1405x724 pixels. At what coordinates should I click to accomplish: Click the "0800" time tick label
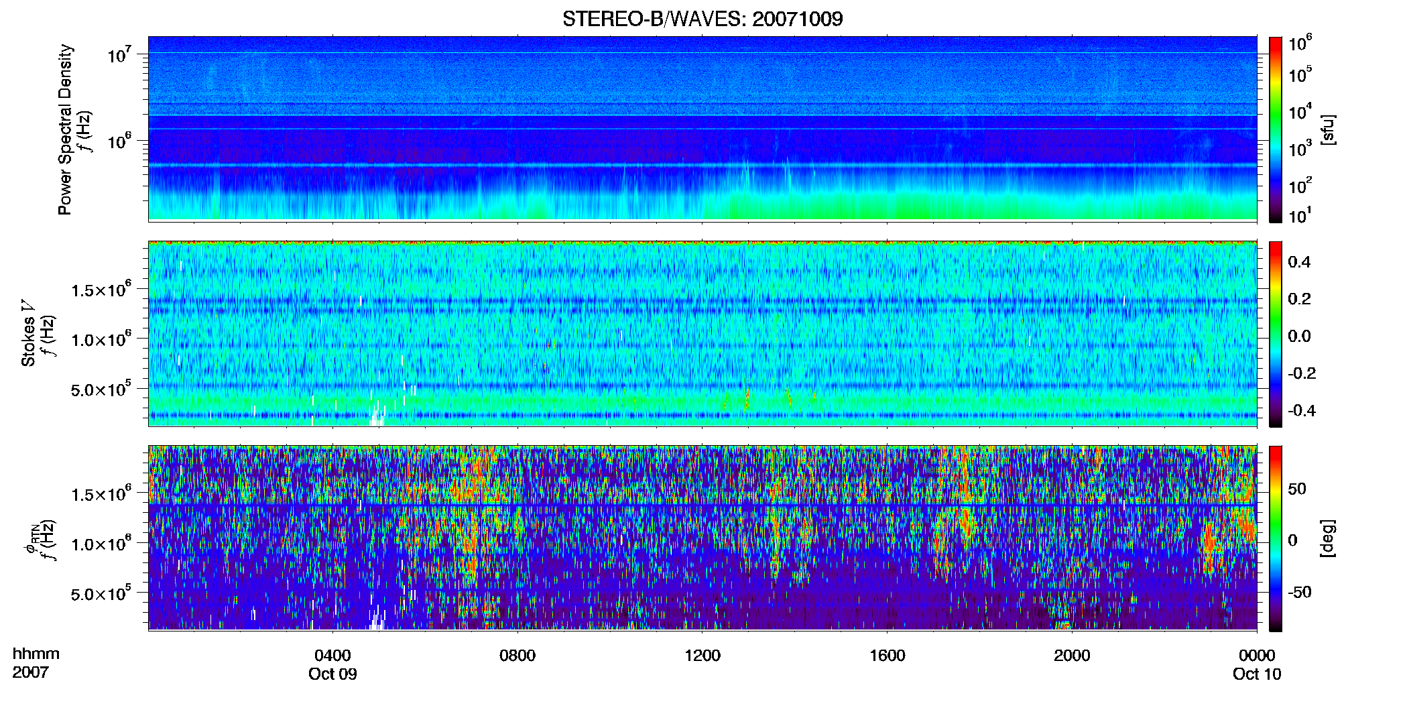pos(517,656)
